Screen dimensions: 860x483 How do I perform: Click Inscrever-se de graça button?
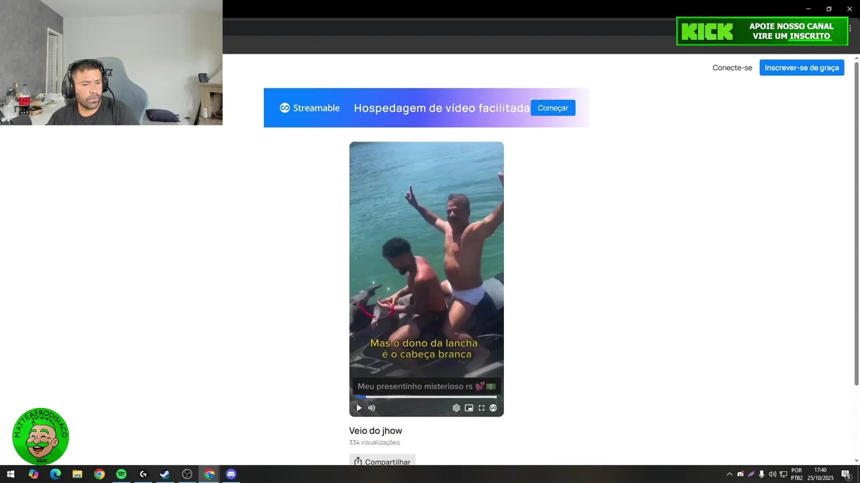click(802, 68)
